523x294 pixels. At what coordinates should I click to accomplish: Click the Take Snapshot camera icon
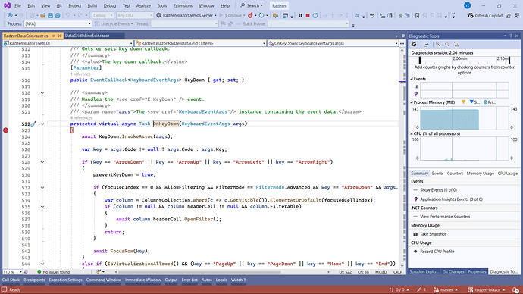pos(415,234)
